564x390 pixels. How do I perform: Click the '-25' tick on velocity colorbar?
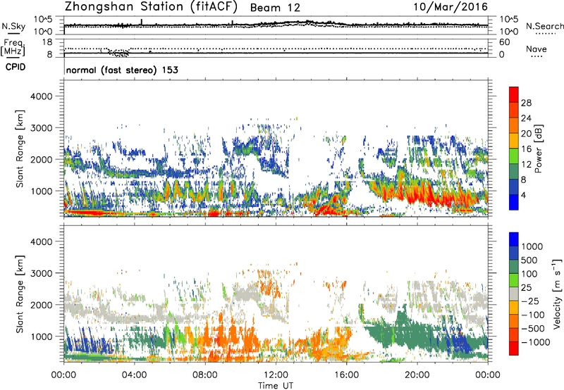(531, 301)
